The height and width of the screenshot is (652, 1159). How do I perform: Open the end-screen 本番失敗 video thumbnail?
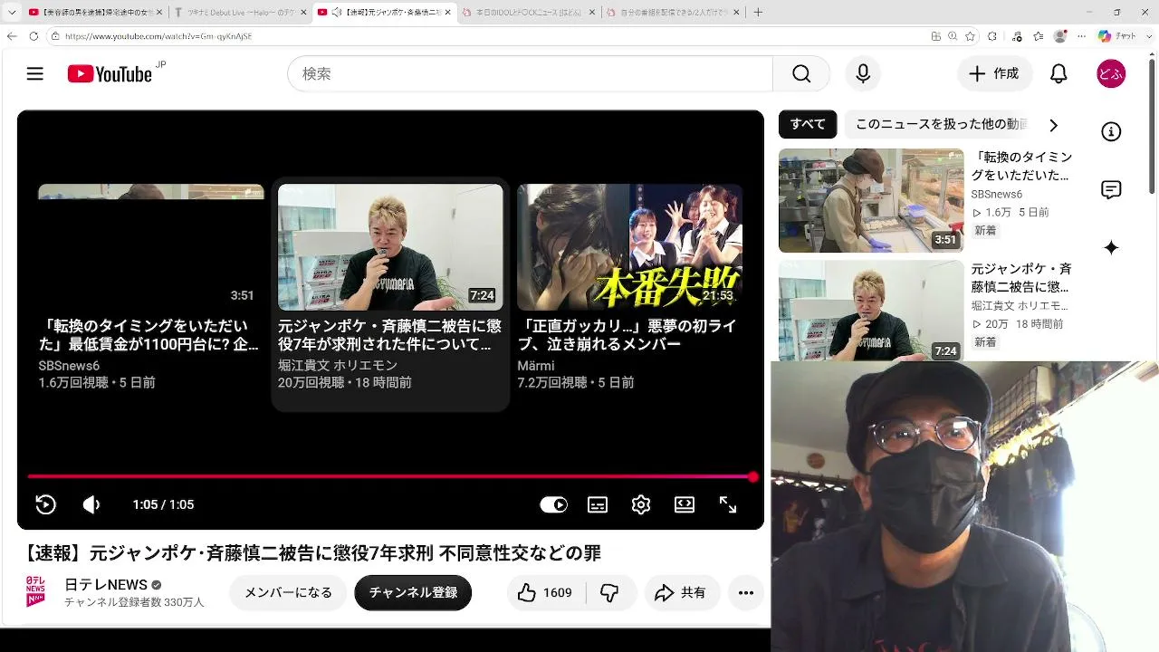click(x=630, y=247)
